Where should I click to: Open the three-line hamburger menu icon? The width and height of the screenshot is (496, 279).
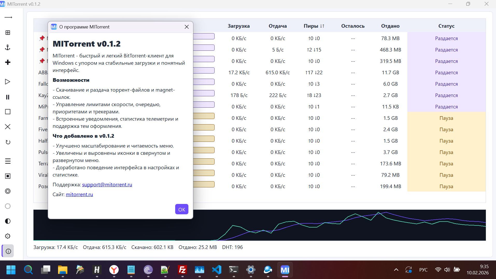[8, 161]
